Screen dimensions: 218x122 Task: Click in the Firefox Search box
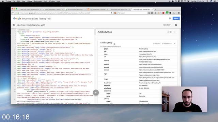pos(133,13)
